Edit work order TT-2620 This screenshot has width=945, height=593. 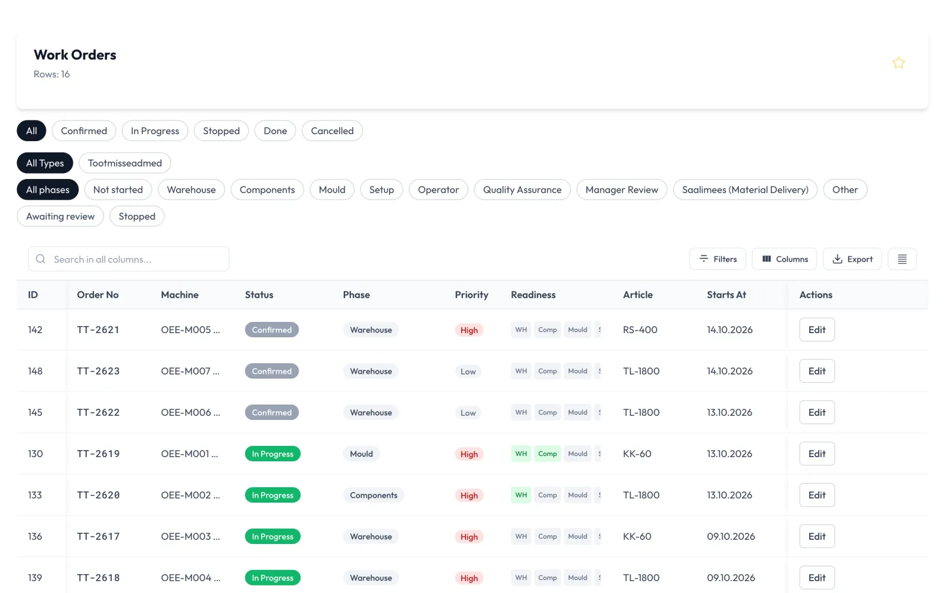[817, 495]
